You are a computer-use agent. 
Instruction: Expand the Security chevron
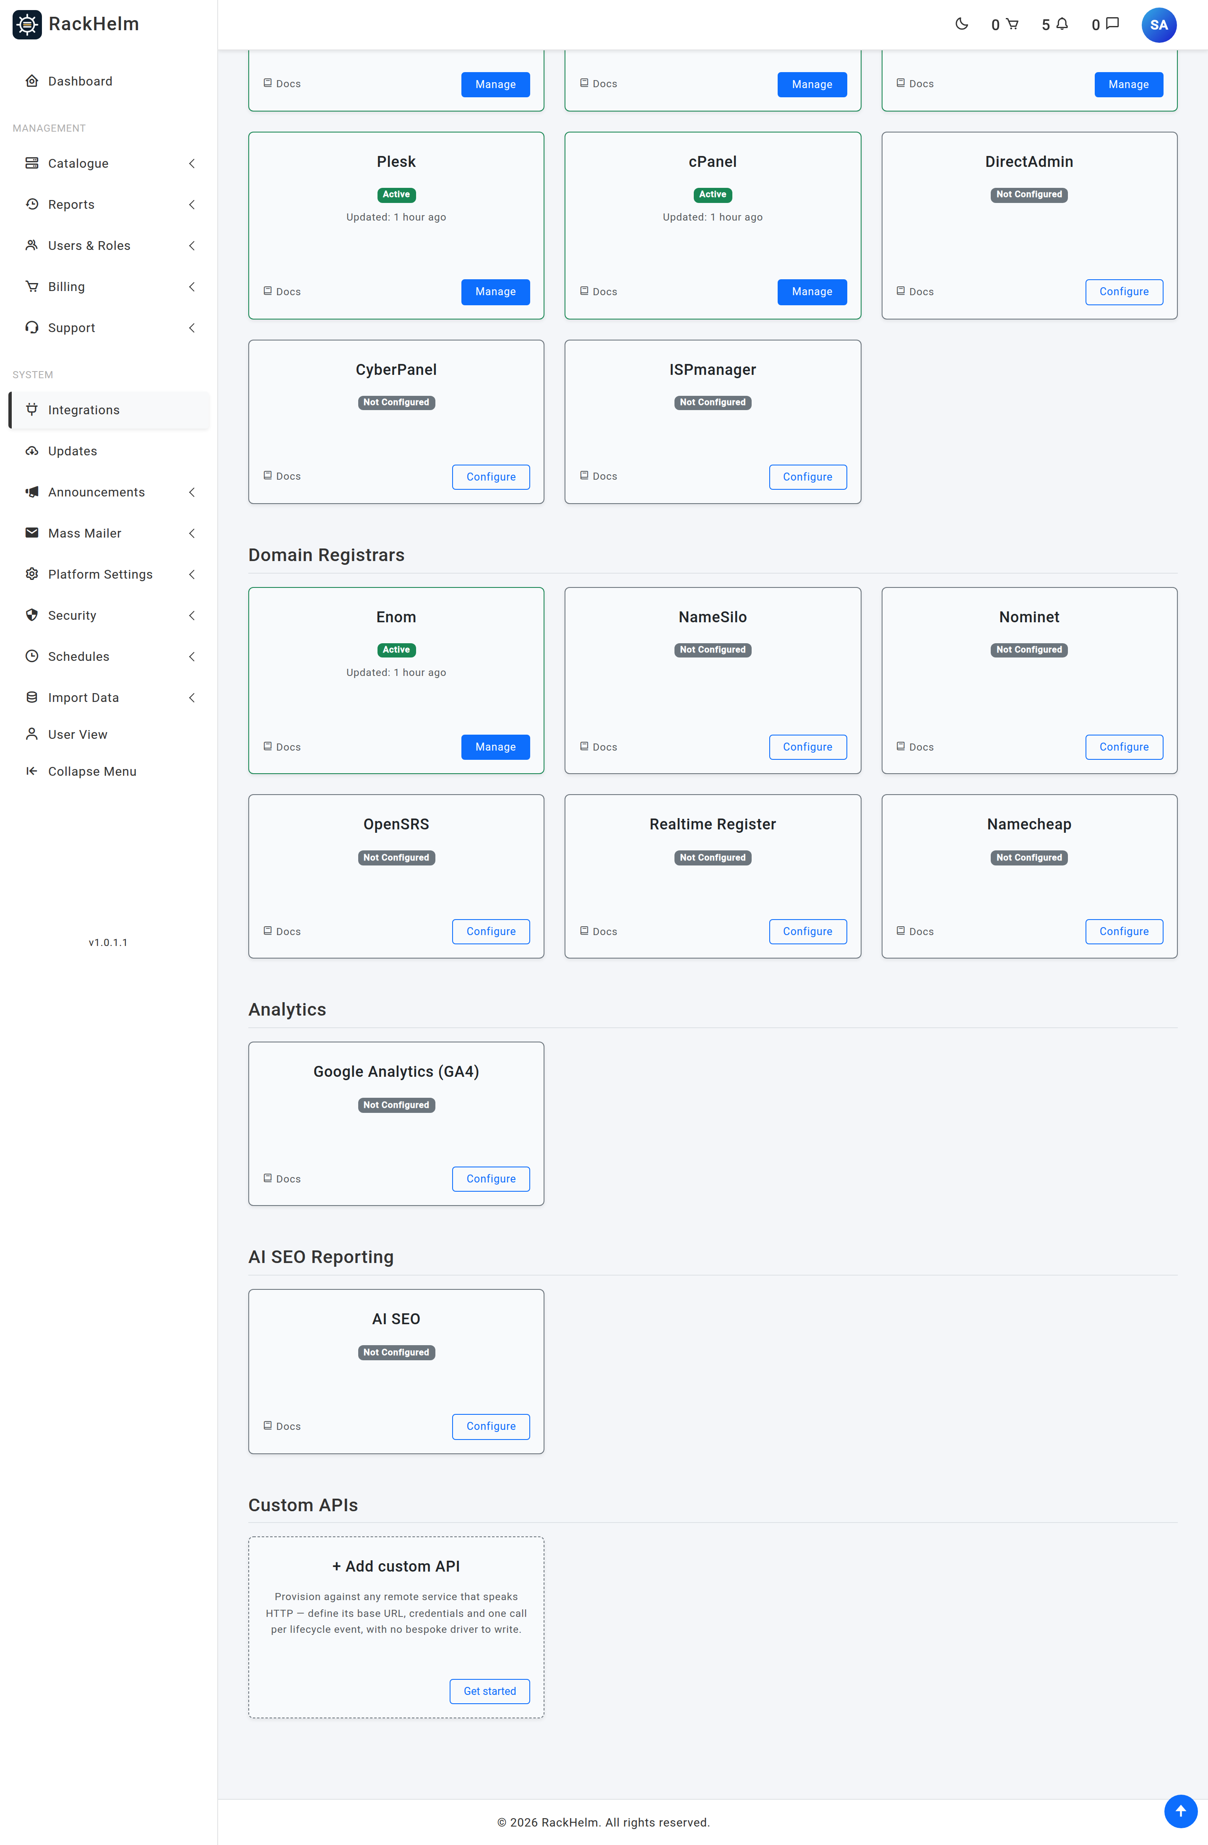192,616
